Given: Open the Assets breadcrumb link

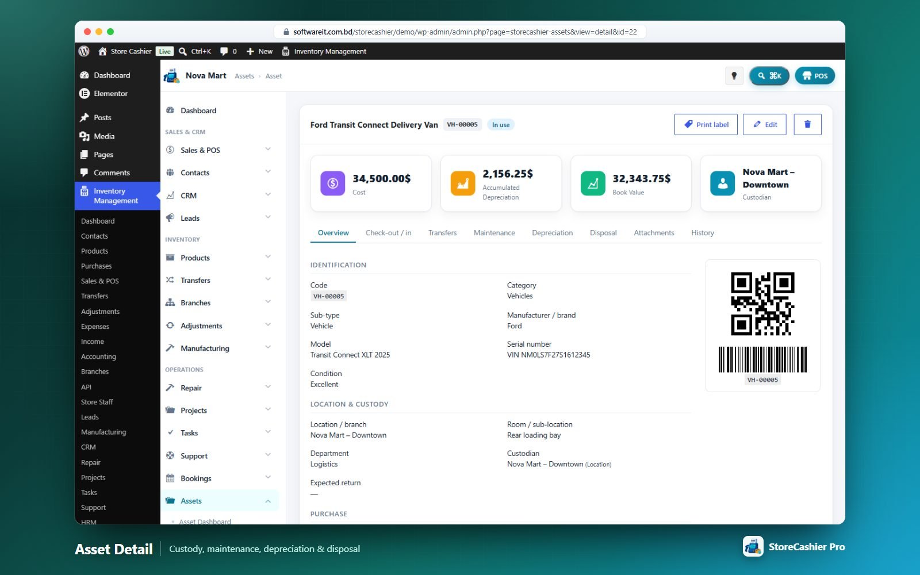Looking at the screenshot, I should pos(244,76).
